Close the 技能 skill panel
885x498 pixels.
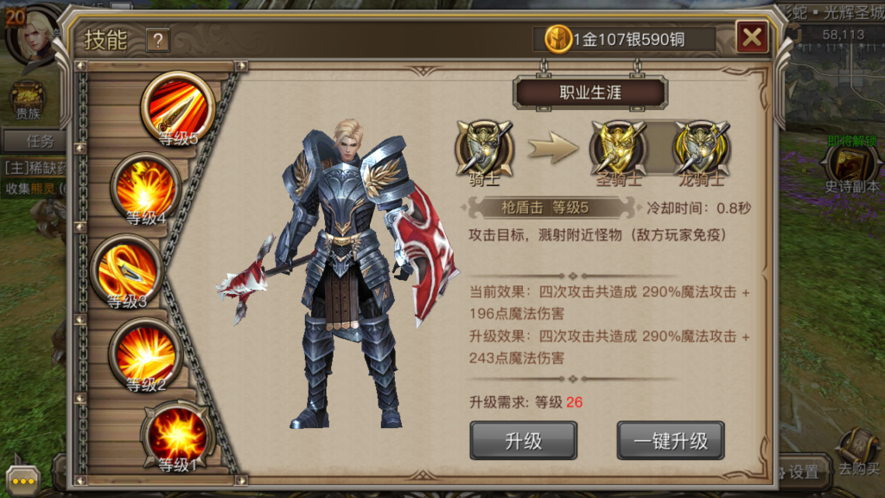click(753, 37)
